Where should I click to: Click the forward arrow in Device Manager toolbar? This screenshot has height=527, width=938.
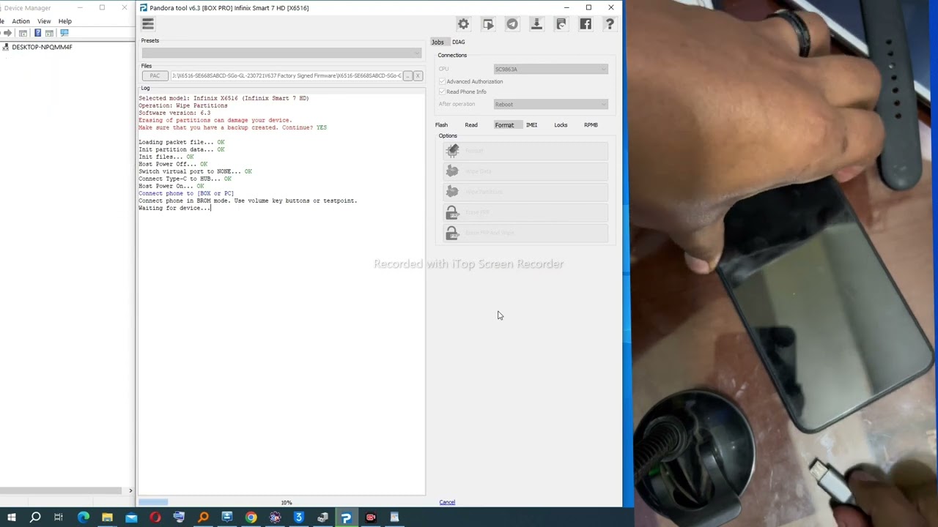click(x=8, y=33)
